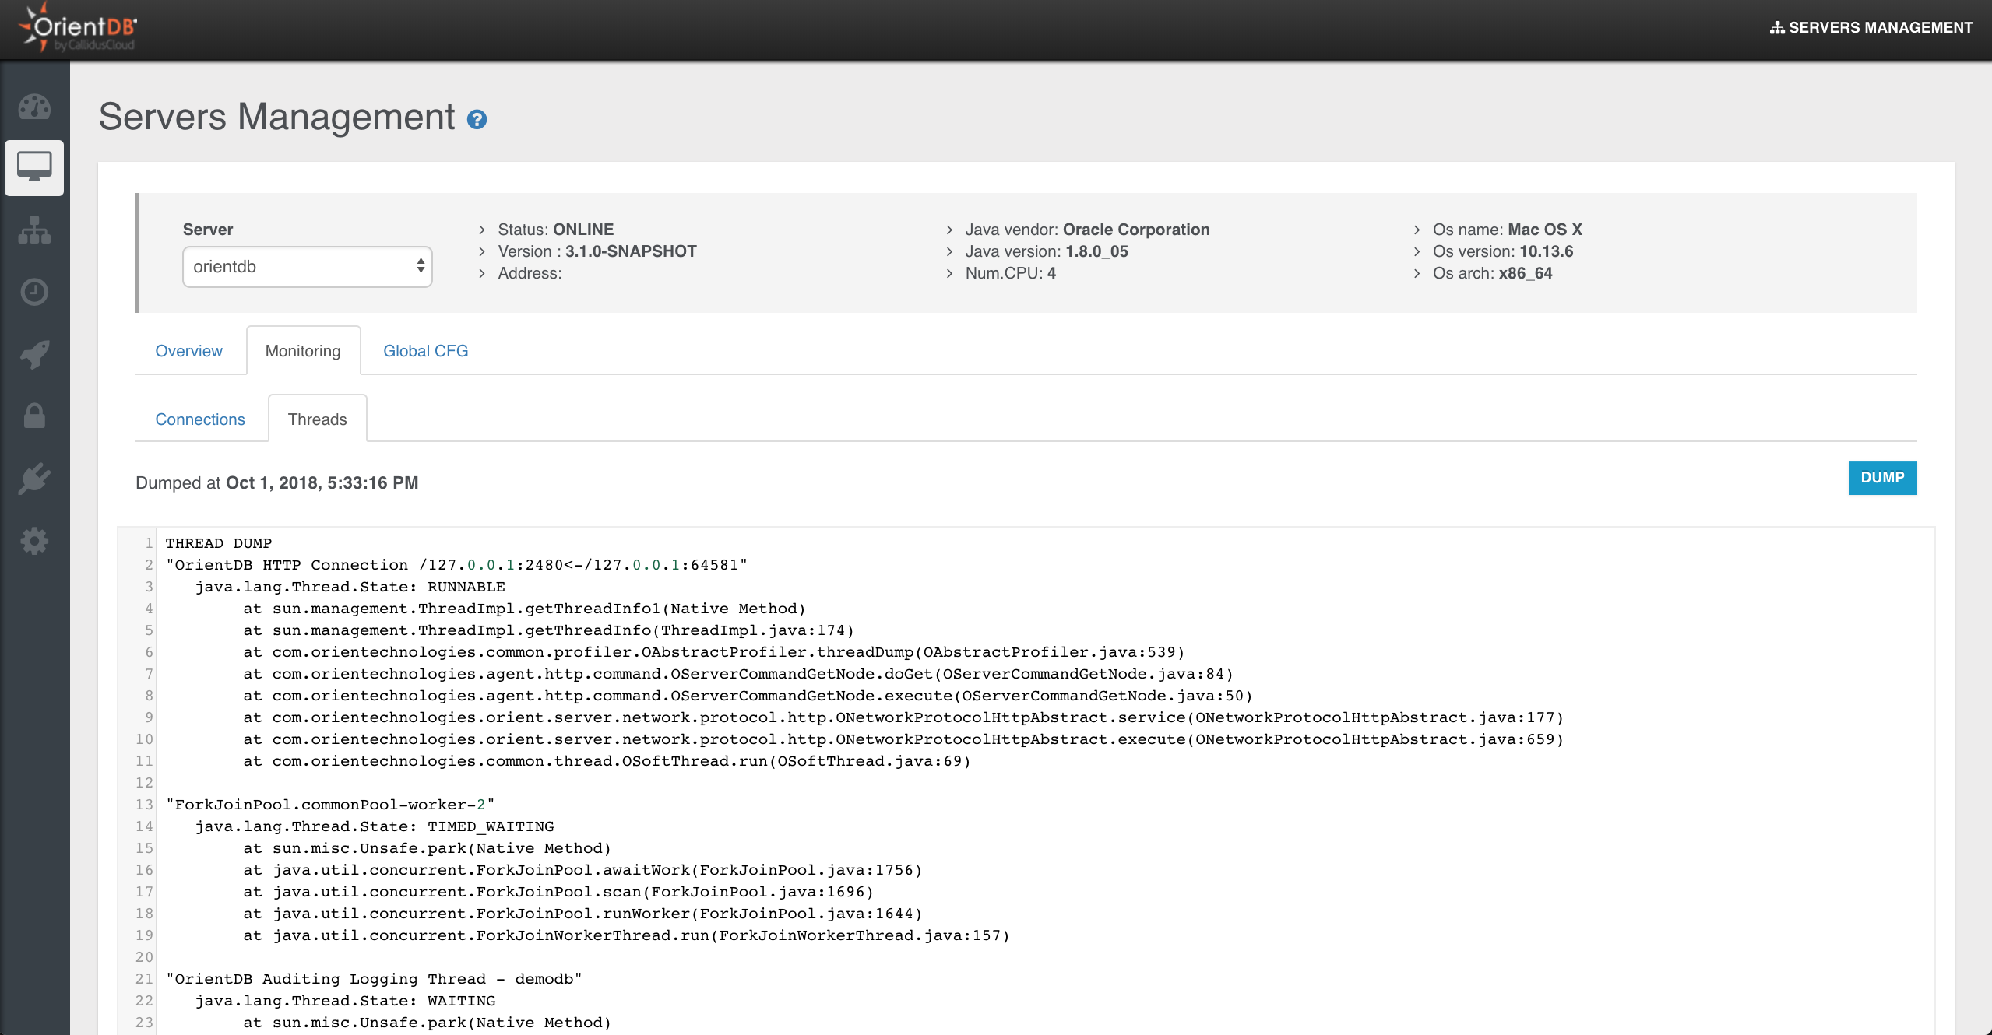Open the gear settings sidebar icon
The width and height of the screenshot is (1992, 1035).
coord(34,541)
